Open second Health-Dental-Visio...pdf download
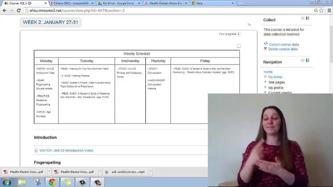 pyautogui.click(x=75, y=172)
